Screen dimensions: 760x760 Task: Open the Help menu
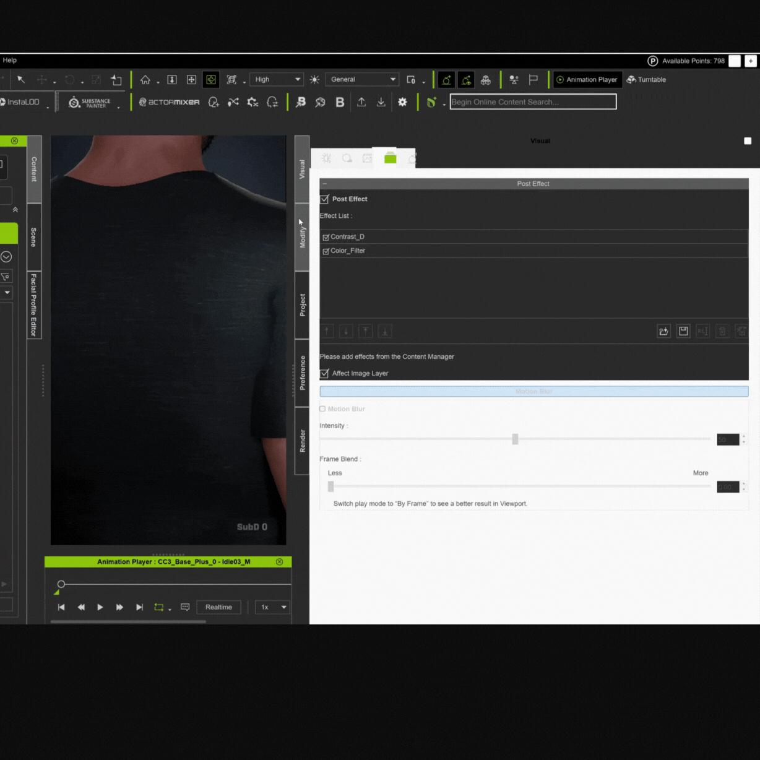[x=10, y=60]
